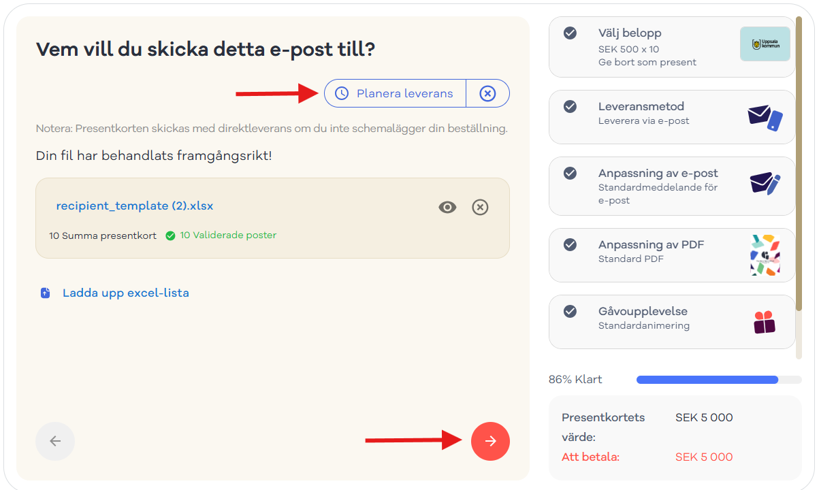Open the Standard PDF thumbnail preview
Image resolution: width=819 pixels, height=490 pixels.
[765, 255]
